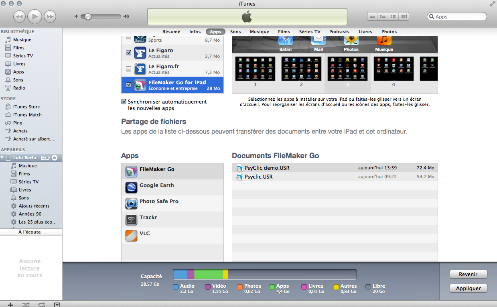
Task: Show the Achats purchases list
Action: (20, 131)
